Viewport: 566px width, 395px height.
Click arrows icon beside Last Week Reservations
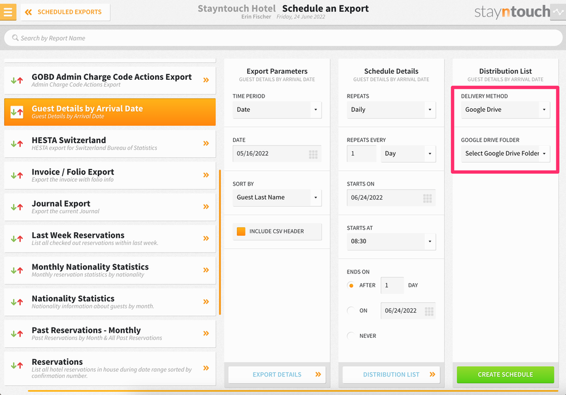tap(17, 238)
